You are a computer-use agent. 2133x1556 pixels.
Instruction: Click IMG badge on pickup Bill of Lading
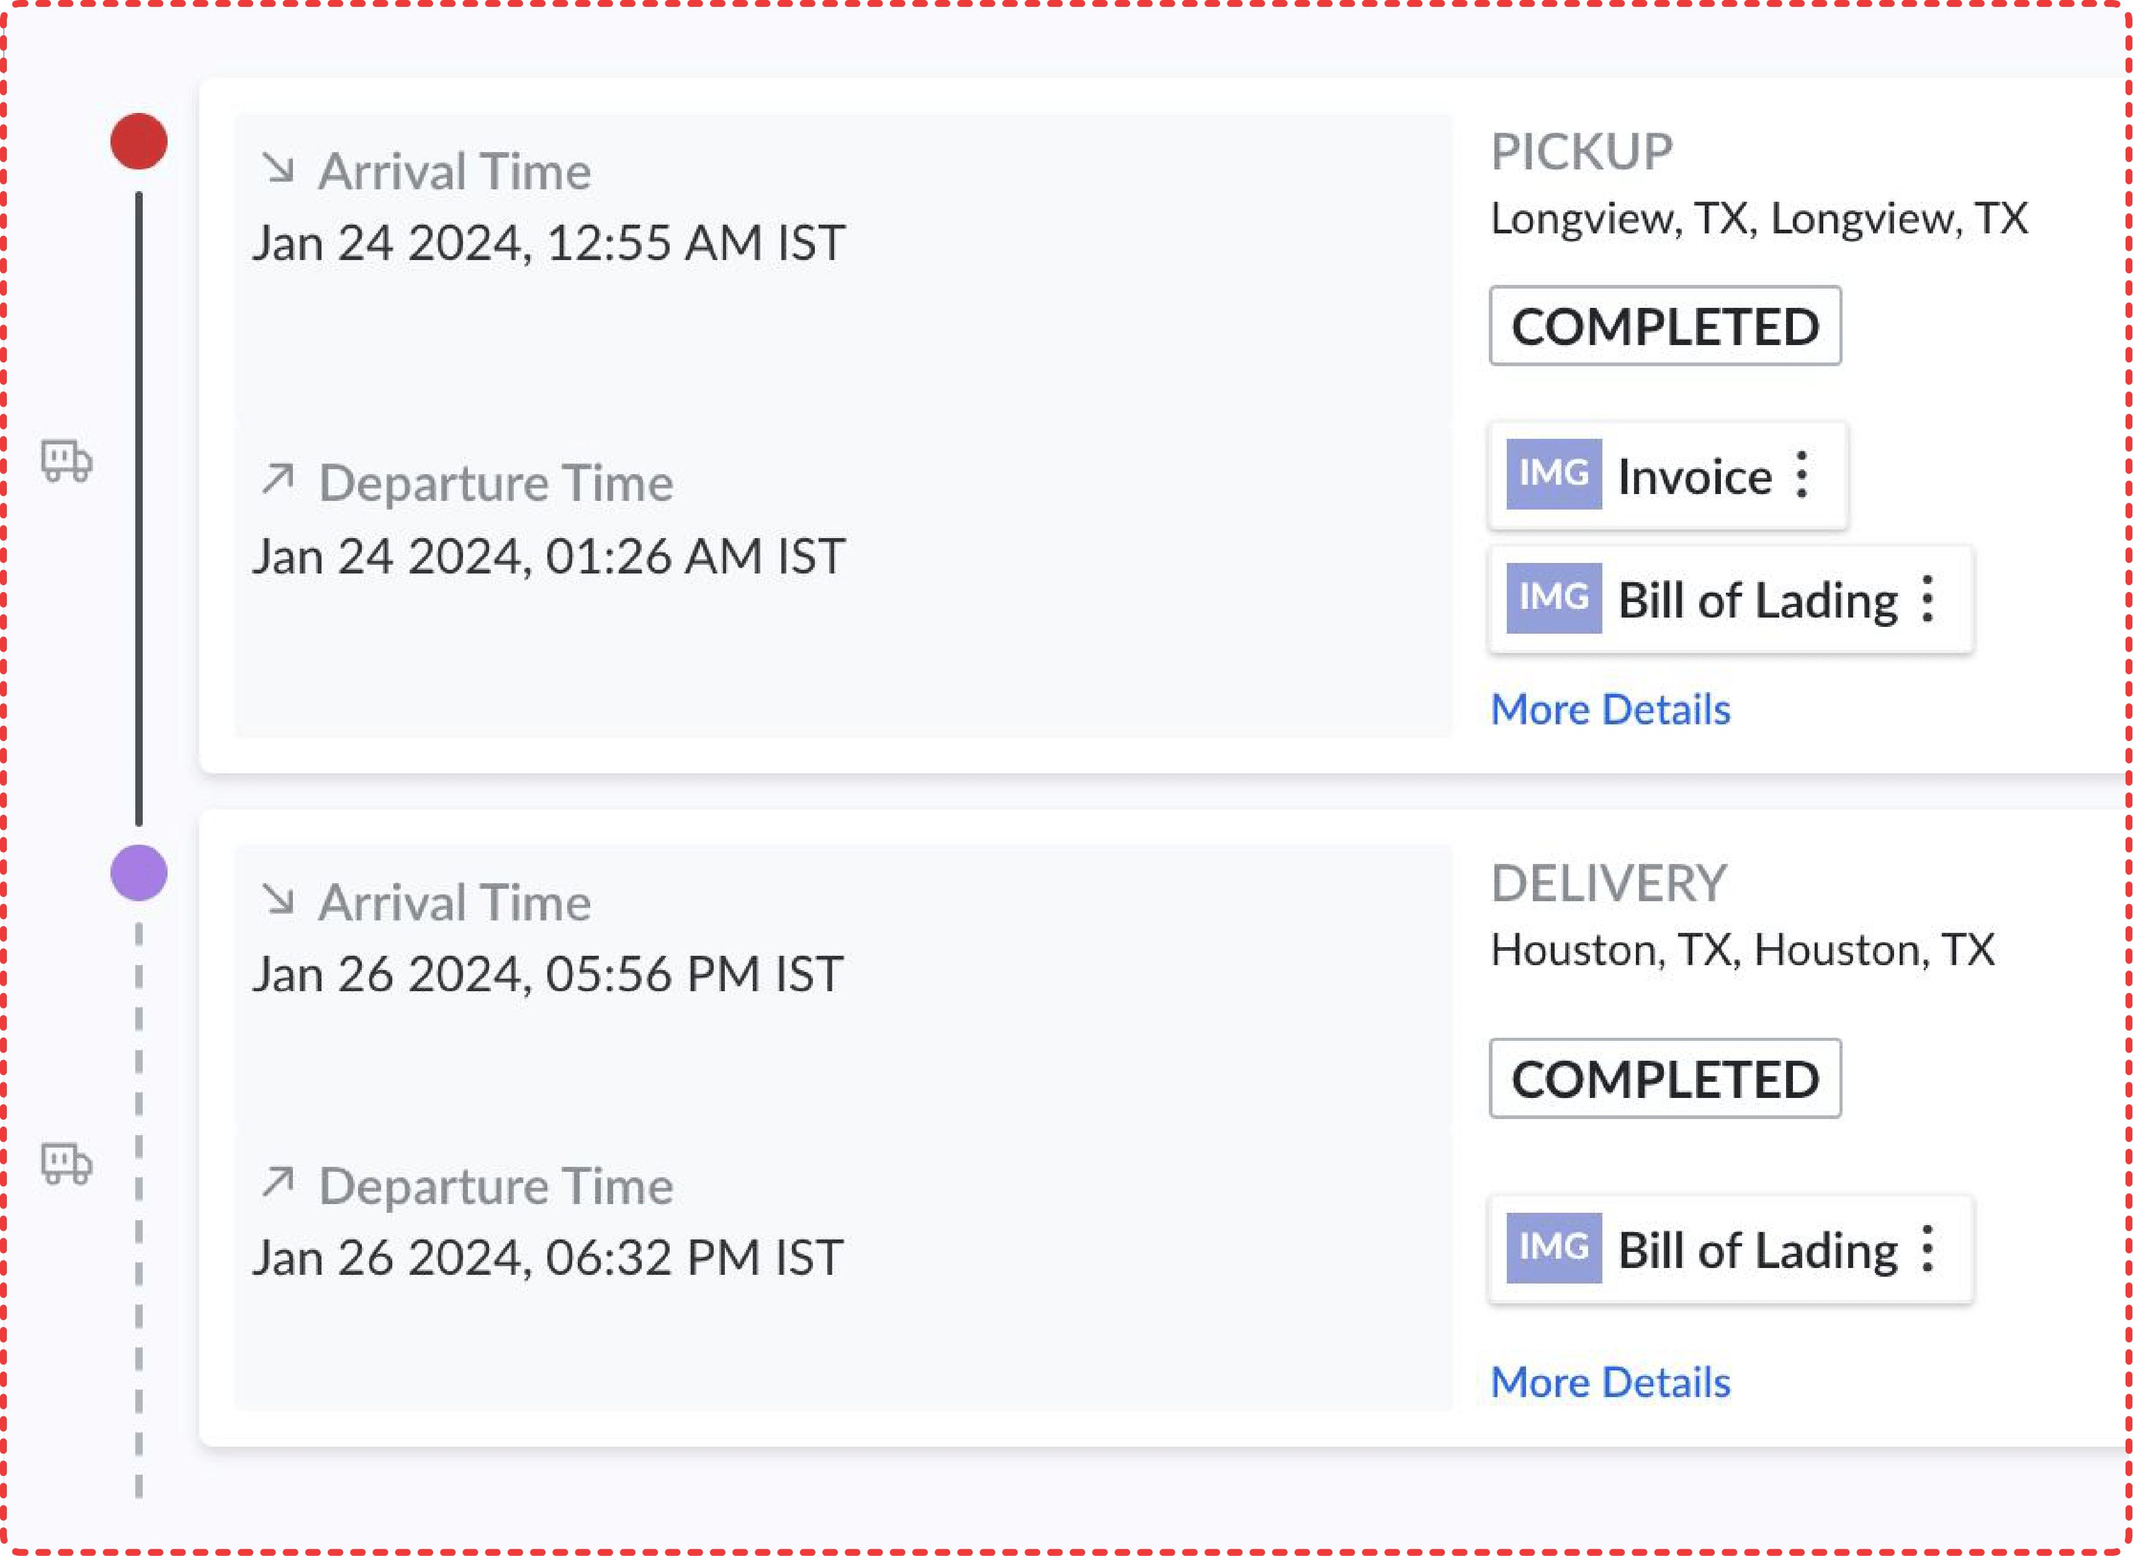coord(1554,598)
